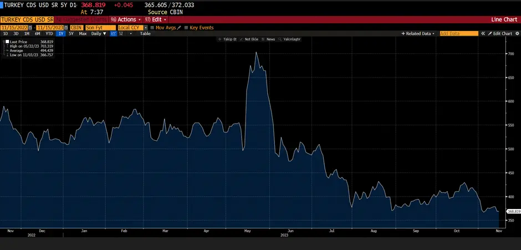Open the Table view

tap(145, 34)
